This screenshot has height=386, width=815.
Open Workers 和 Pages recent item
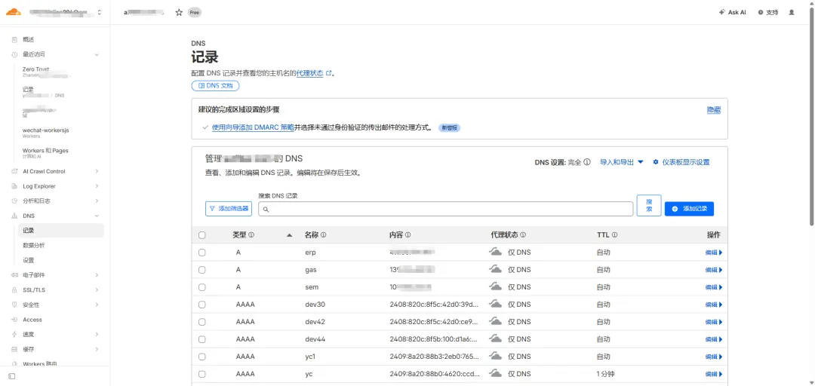point(45,151)
